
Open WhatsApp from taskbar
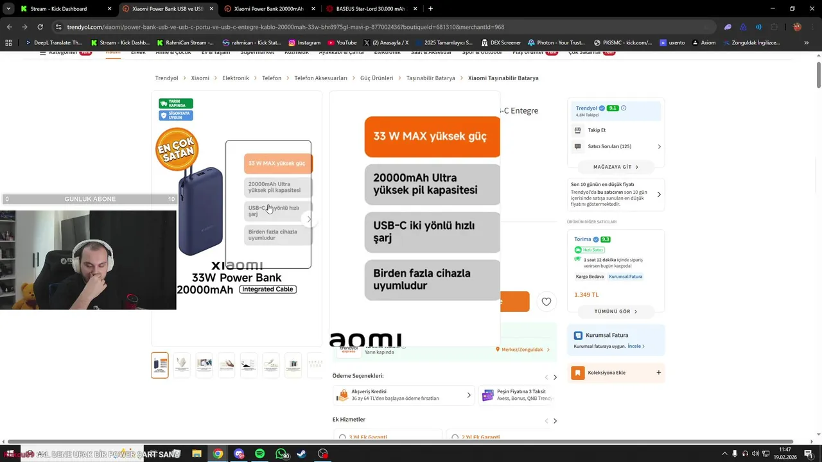(281, 454)
